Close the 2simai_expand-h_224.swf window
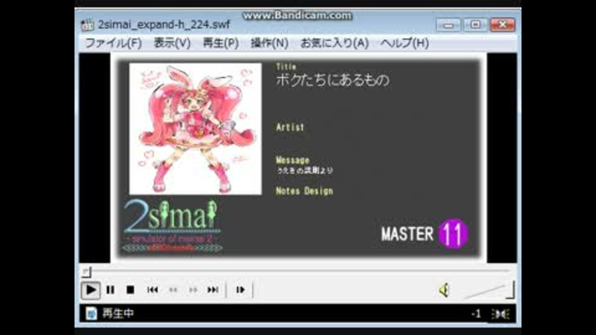This screenshot has width=596, height=335. pyautogui.click(x=502, y=25)
